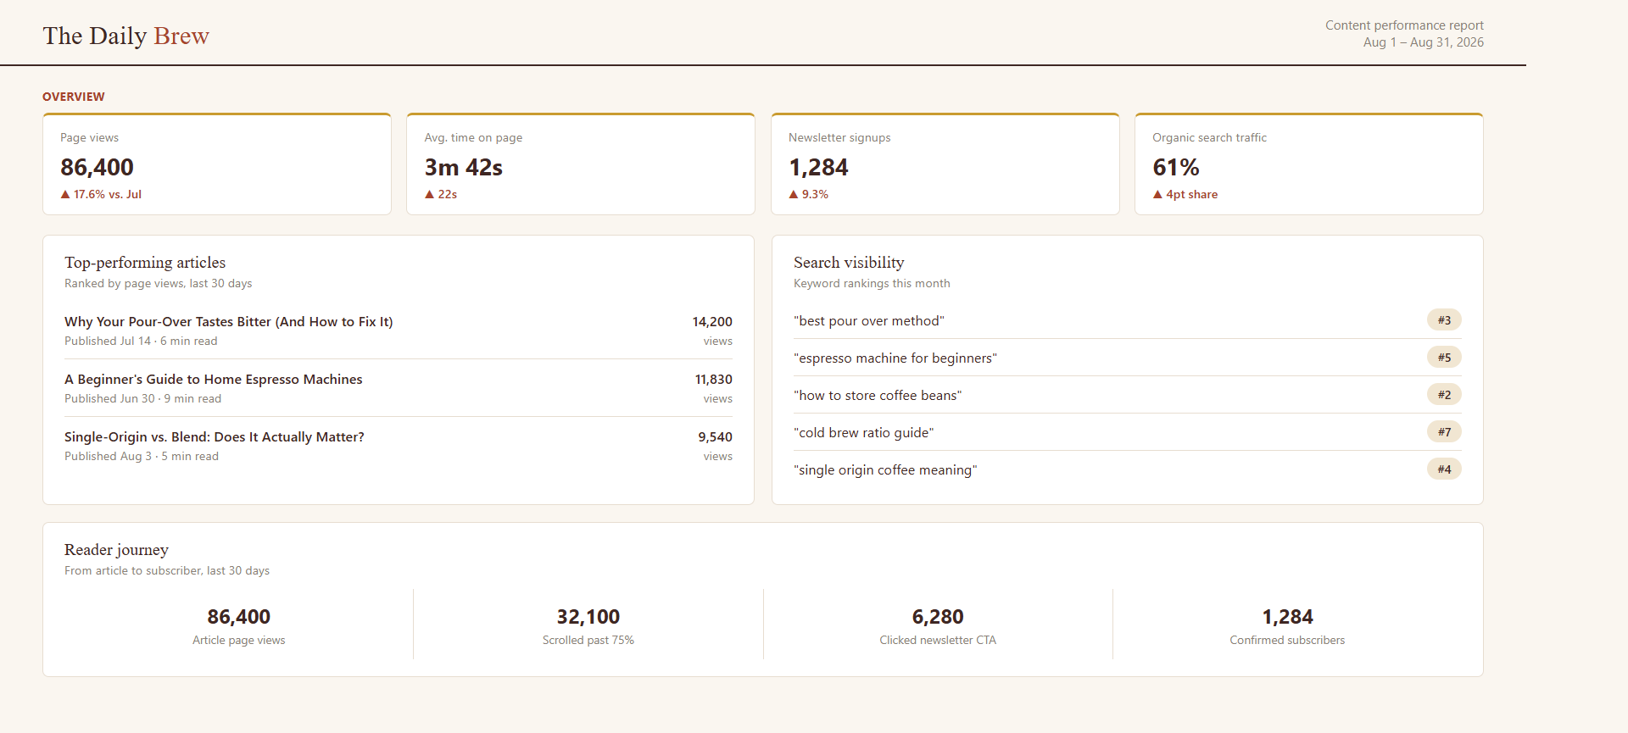Click "Published Jul 14 · 6 min read"
The width and height of the screenshot is (1628, 733).
[141, 341]
